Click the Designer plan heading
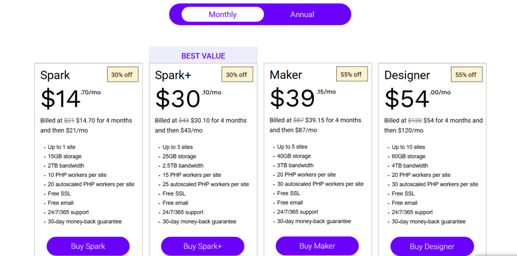Viewport: 517px width, 256px height. pyautogui.click(x=407, y=76)
